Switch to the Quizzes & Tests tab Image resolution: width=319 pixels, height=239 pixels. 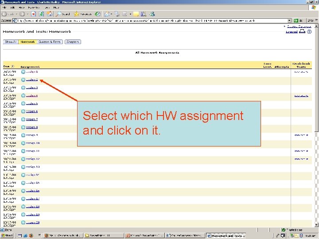50,42
